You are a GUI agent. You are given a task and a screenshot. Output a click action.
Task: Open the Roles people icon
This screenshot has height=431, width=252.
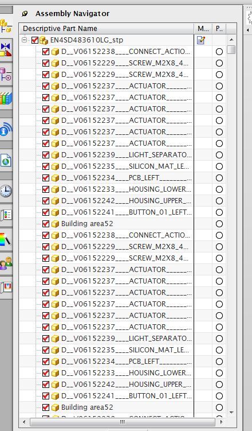(x=6, y=263)
